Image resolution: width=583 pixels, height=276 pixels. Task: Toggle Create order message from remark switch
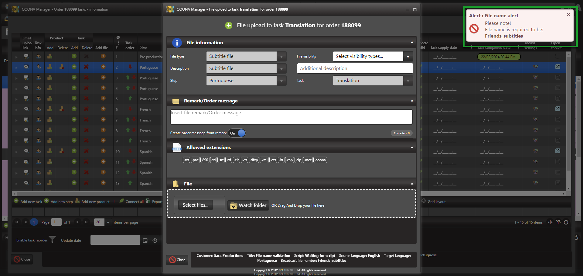[237, 133]
